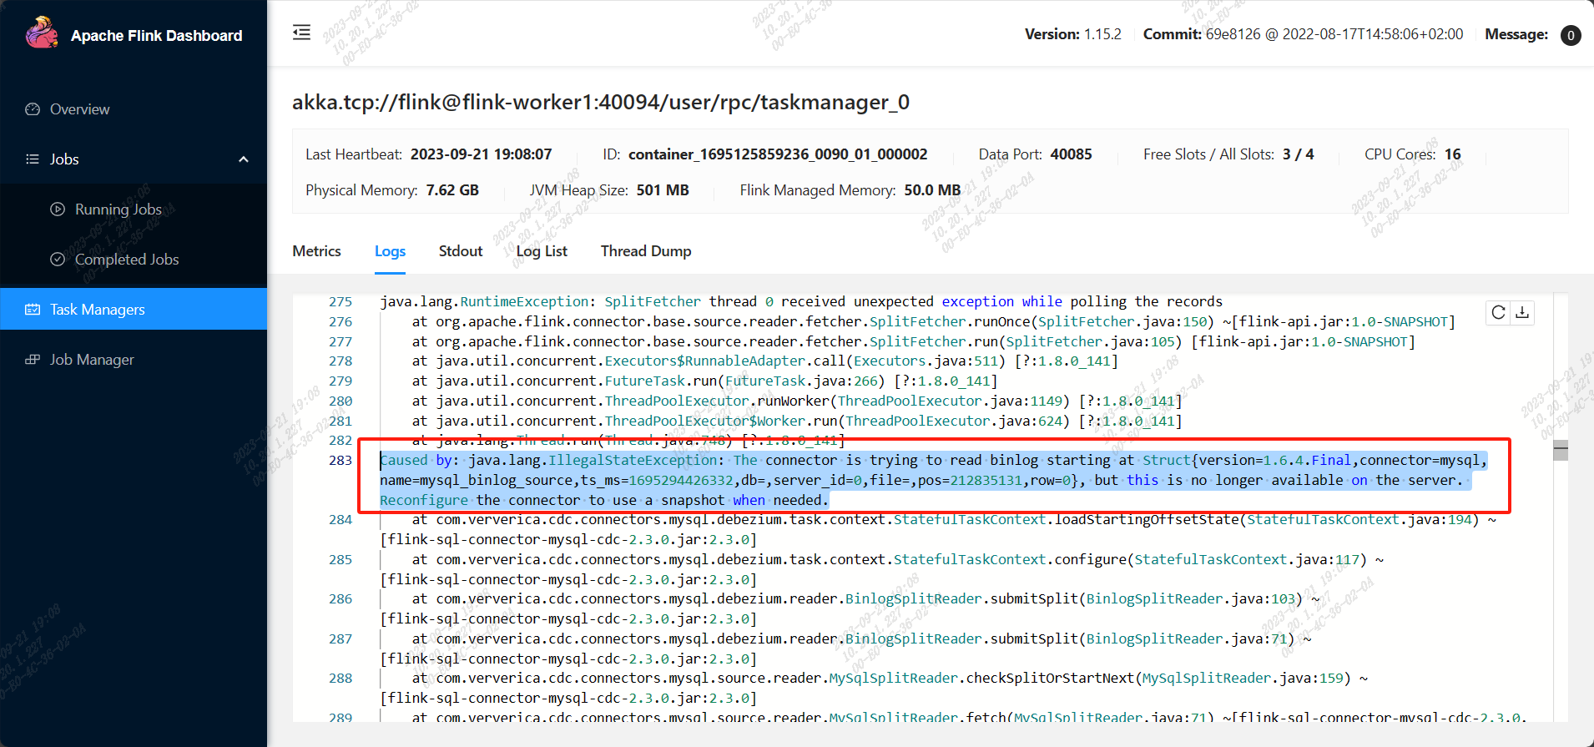1594x747 pixels.
Task: Select Task Managers in the sidebar
Action: click(x=134, y=309)
